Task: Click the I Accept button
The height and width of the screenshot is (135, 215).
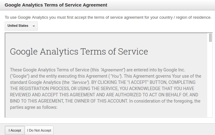Action: (15, 130)
